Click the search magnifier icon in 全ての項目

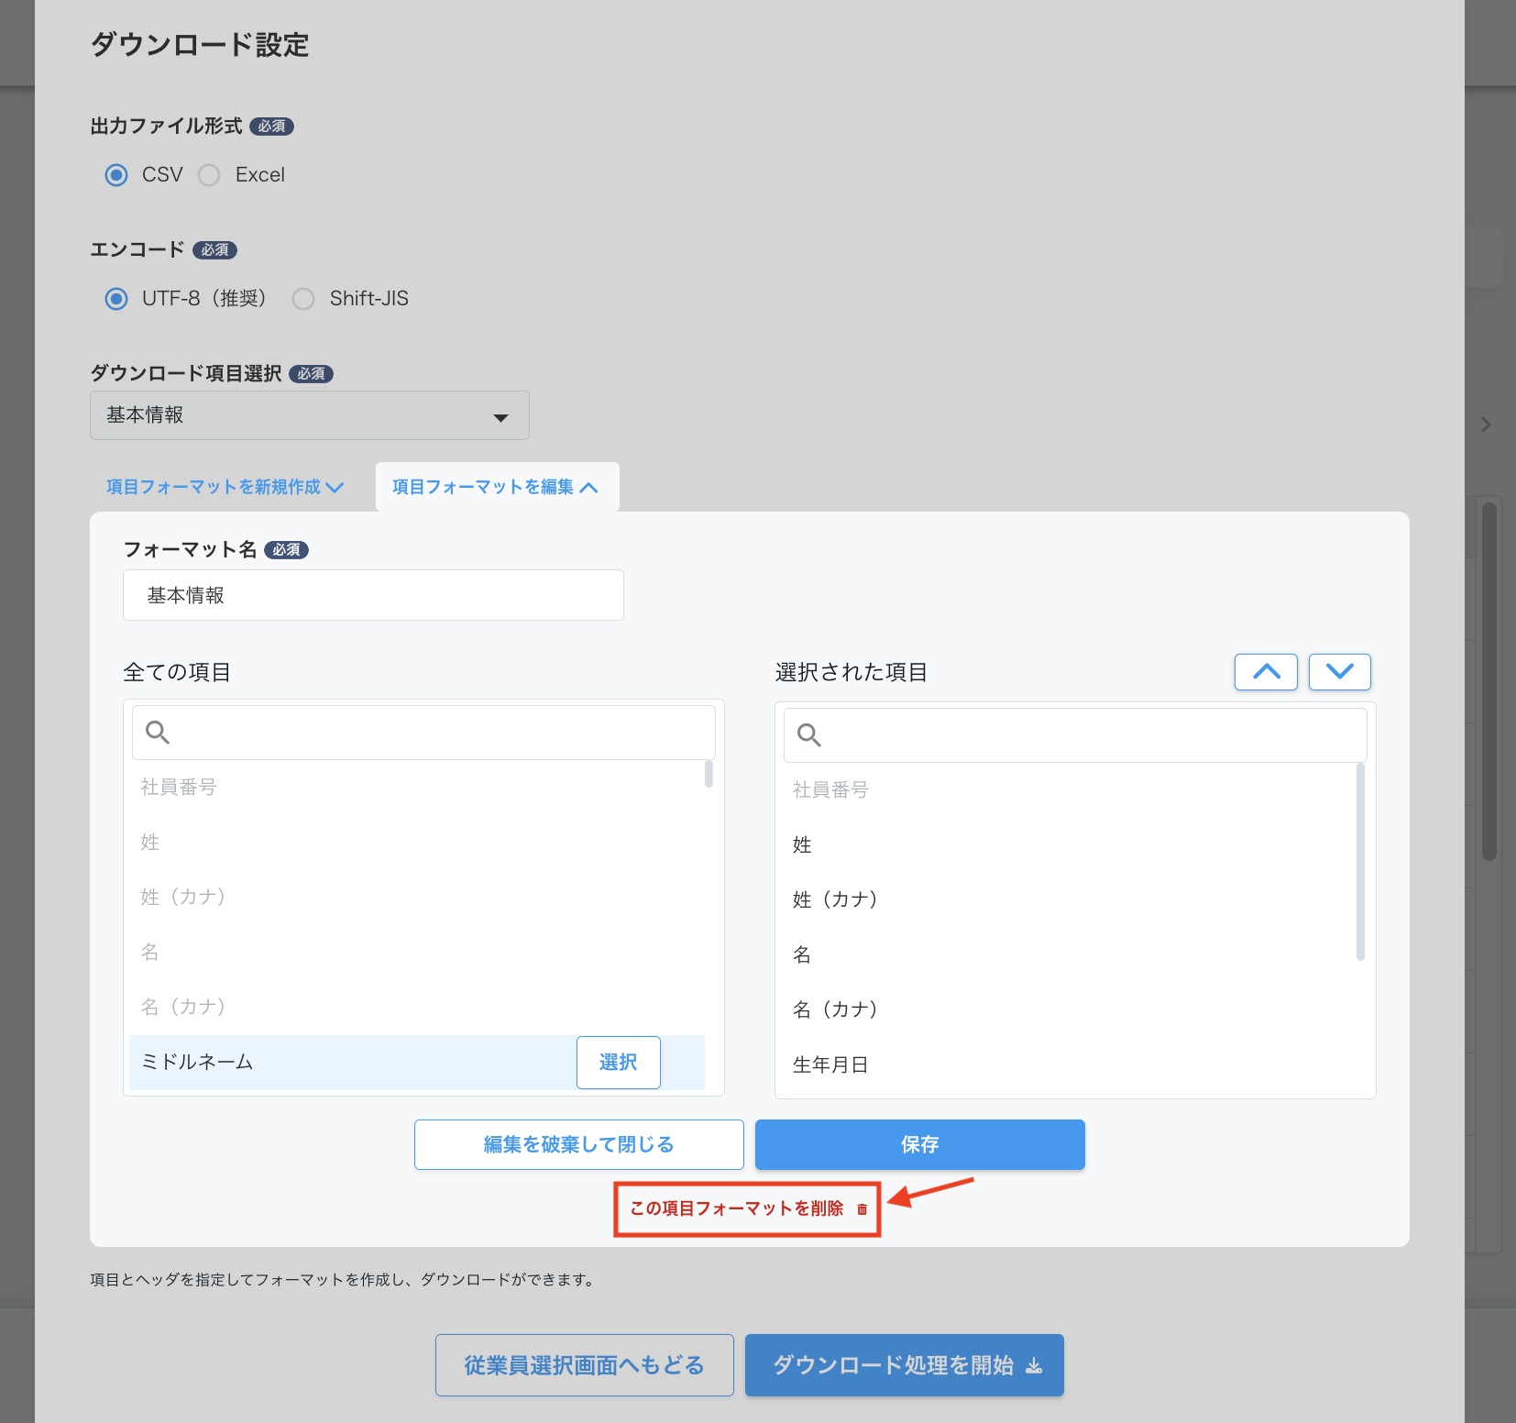pyautogui.click(x=158, y=732)
